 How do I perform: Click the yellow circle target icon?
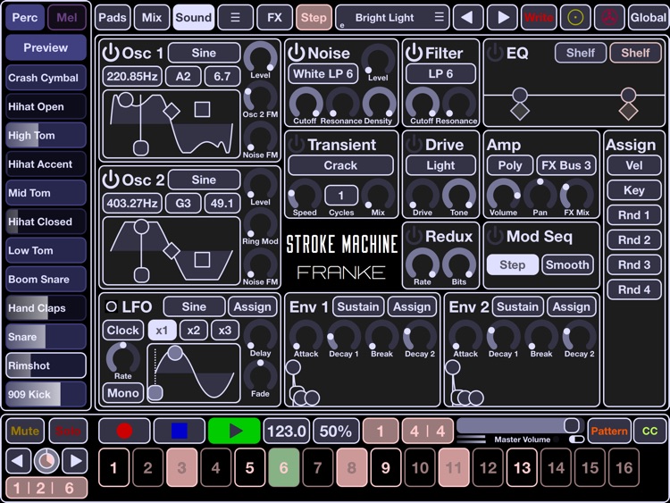point(576,17)
